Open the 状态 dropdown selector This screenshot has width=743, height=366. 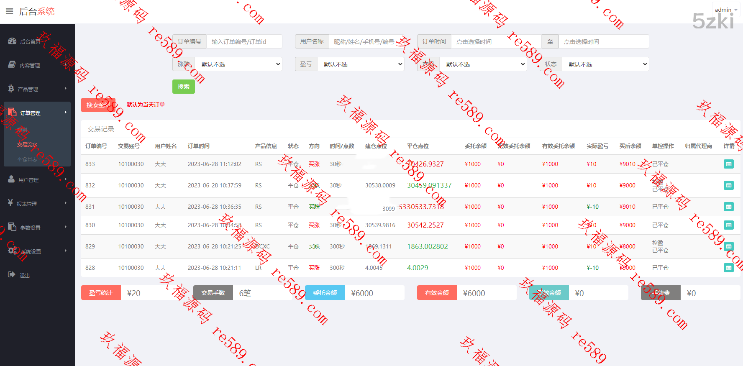point(607,64)
